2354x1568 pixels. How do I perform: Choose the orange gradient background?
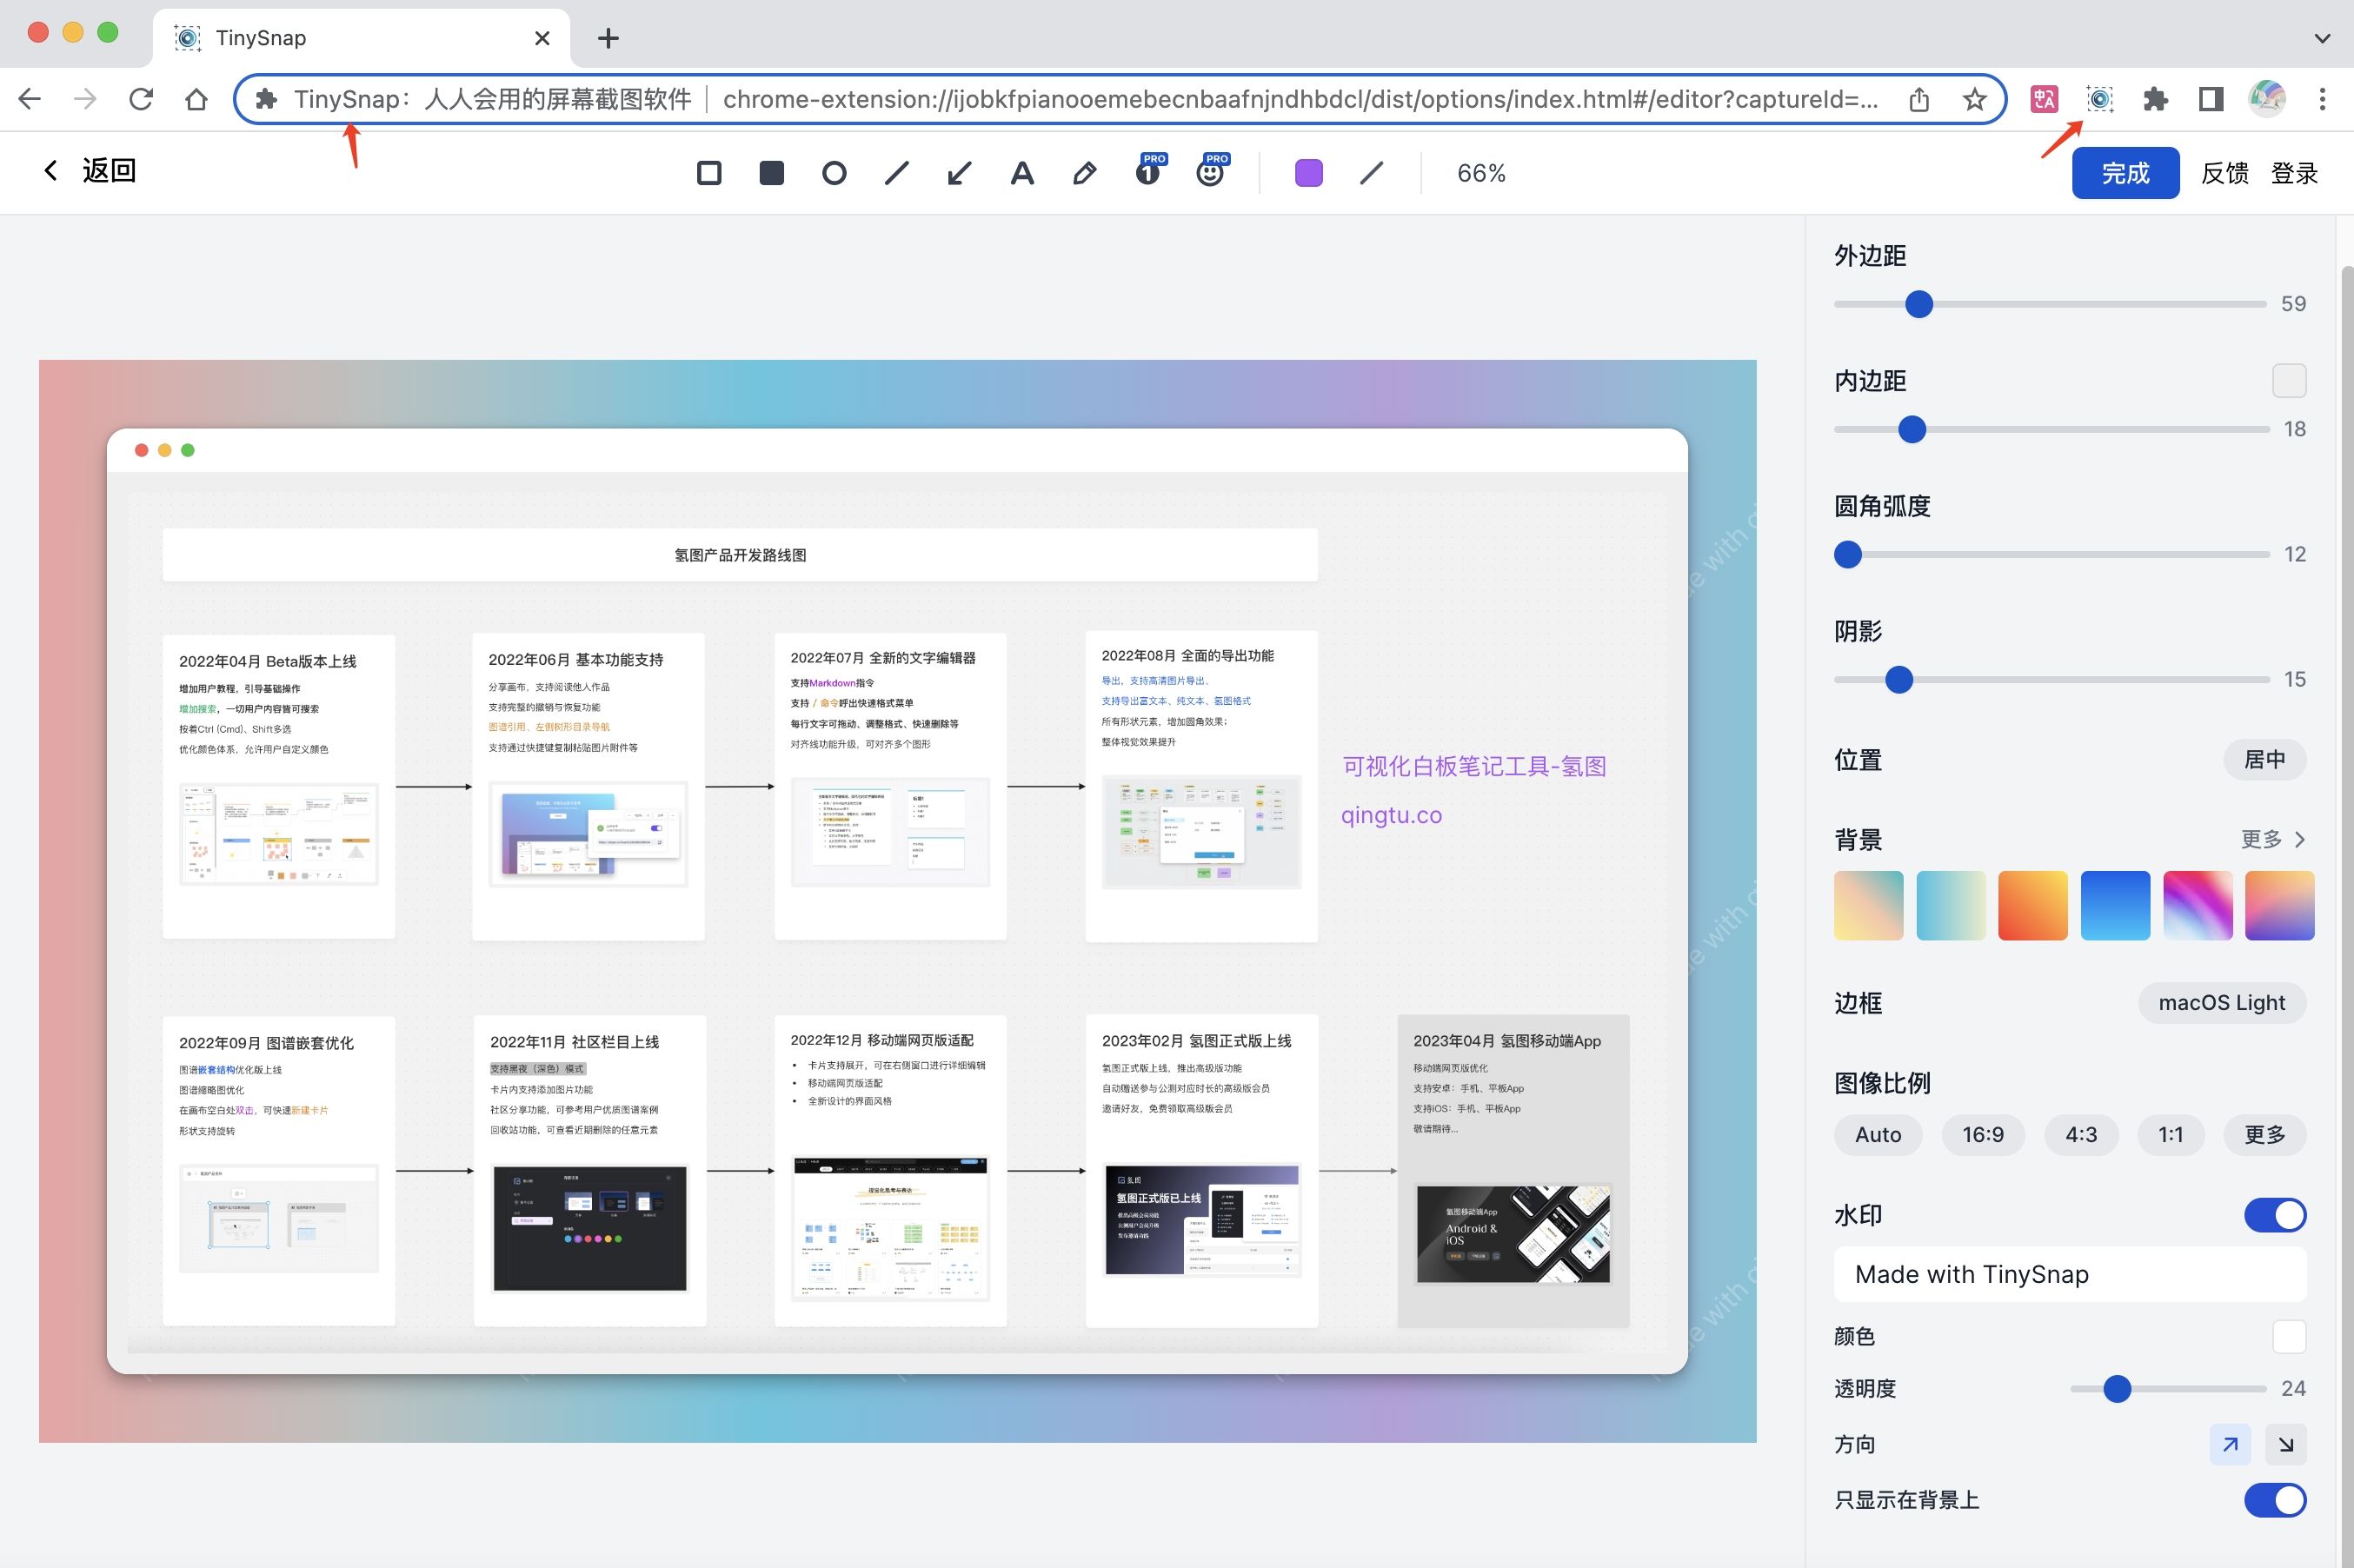tap(2033, 905)
